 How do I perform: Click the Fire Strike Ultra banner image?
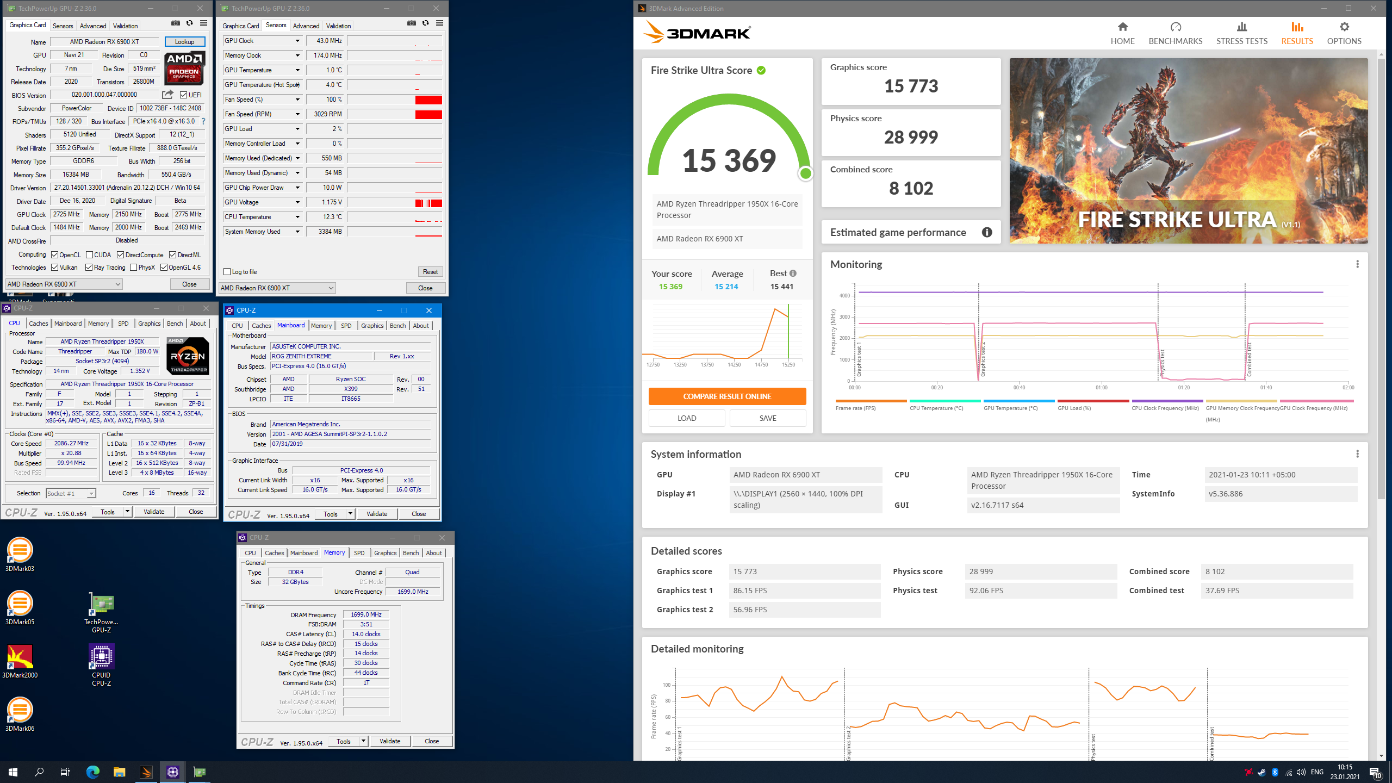point(1189,151)
